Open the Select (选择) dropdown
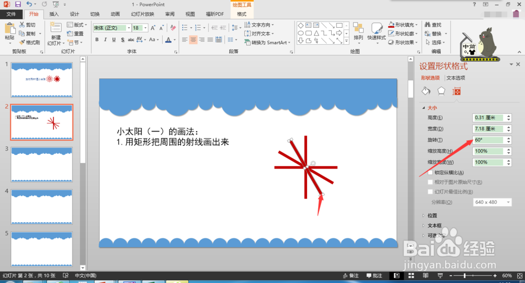Viewport: 525px width, 283px height. [435, 42]
